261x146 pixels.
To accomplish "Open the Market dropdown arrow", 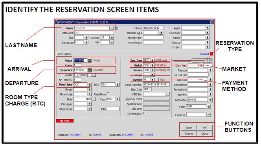I will (153, 65).
